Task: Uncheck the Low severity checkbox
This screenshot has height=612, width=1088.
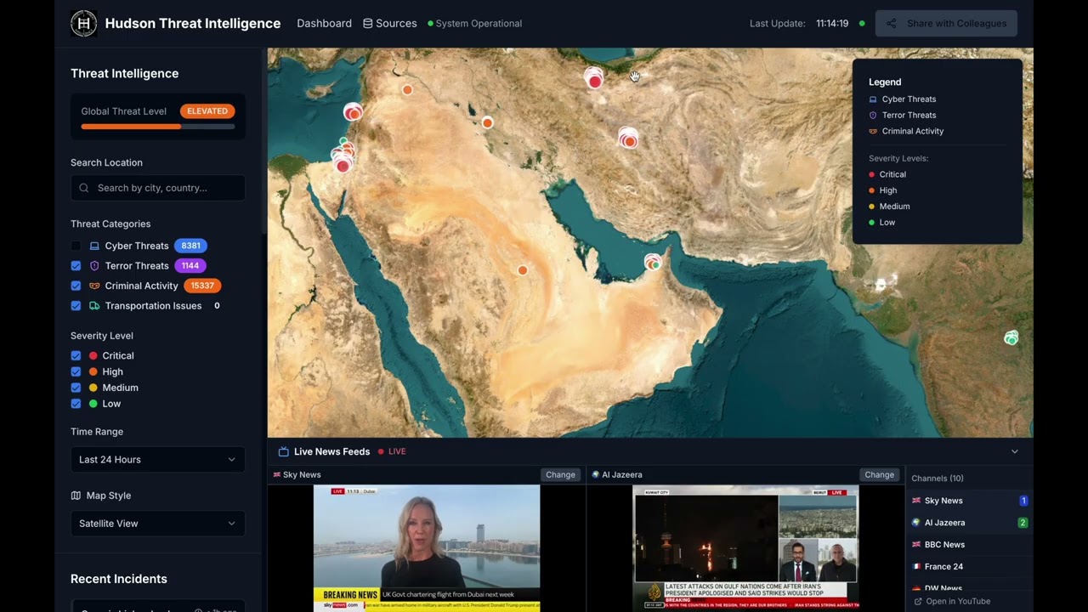Action: pyautogui.click(x=76, y=404)
